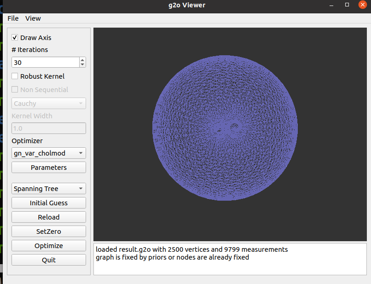
Task: Click the splitter handle above the log
Action: [230, 242]
